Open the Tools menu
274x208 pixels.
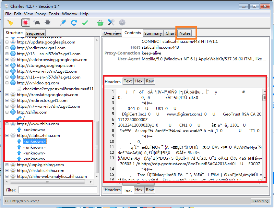(x=54, y=14)
